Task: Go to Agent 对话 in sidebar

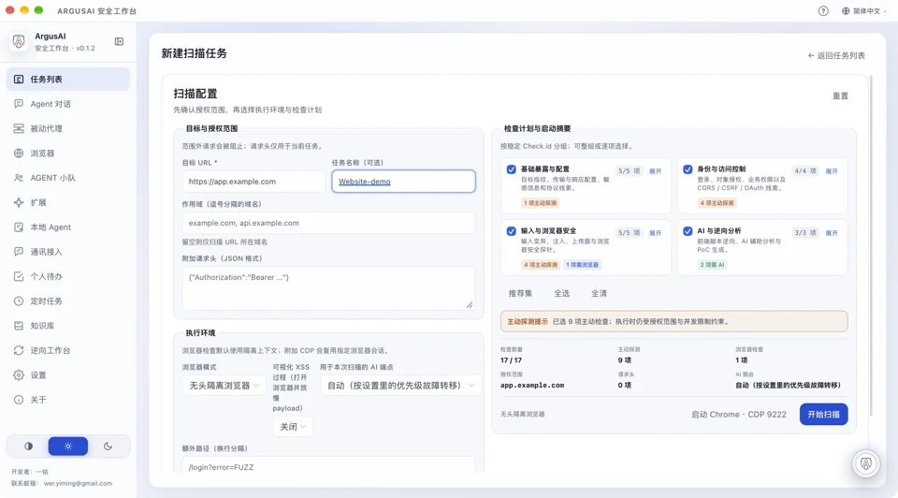Action: pos(68,104)
